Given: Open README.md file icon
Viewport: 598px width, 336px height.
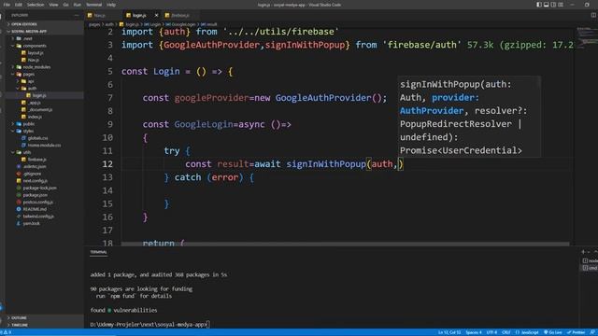Looking at the screenshot, I should [19, 209].
